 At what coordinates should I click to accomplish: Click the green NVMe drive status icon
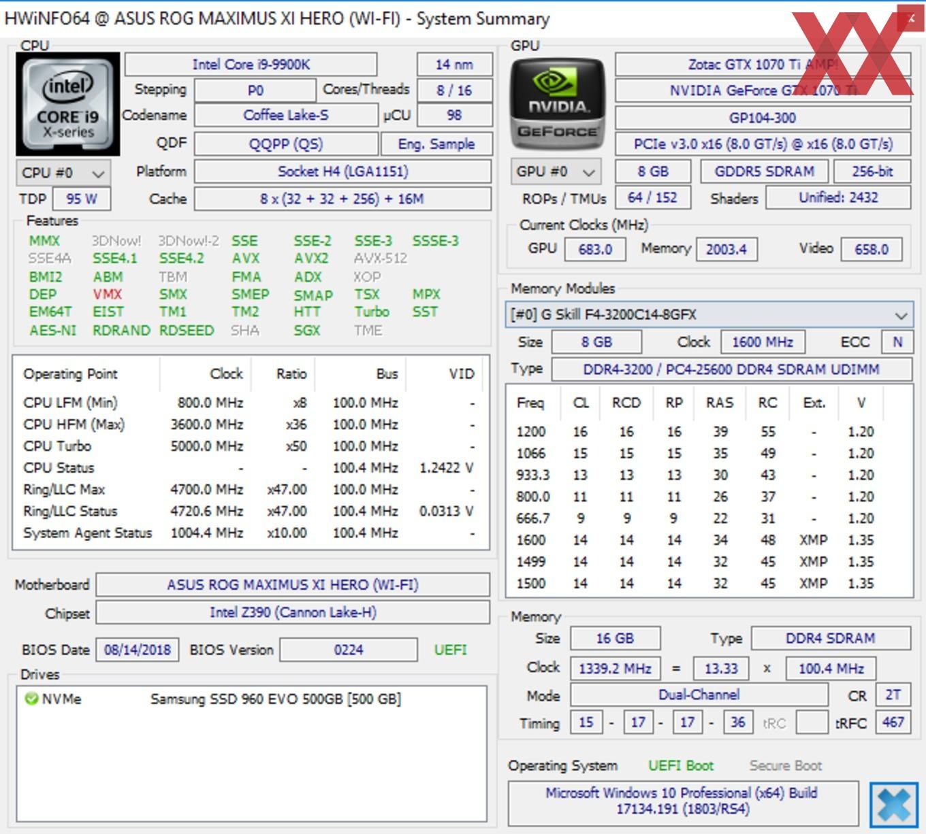(x=31, y=699)
